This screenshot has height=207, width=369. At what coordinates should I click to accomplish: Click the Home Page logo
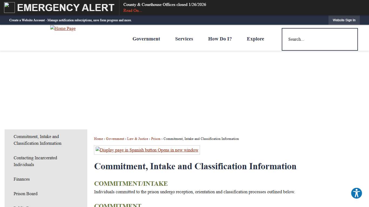click(63, 28)
